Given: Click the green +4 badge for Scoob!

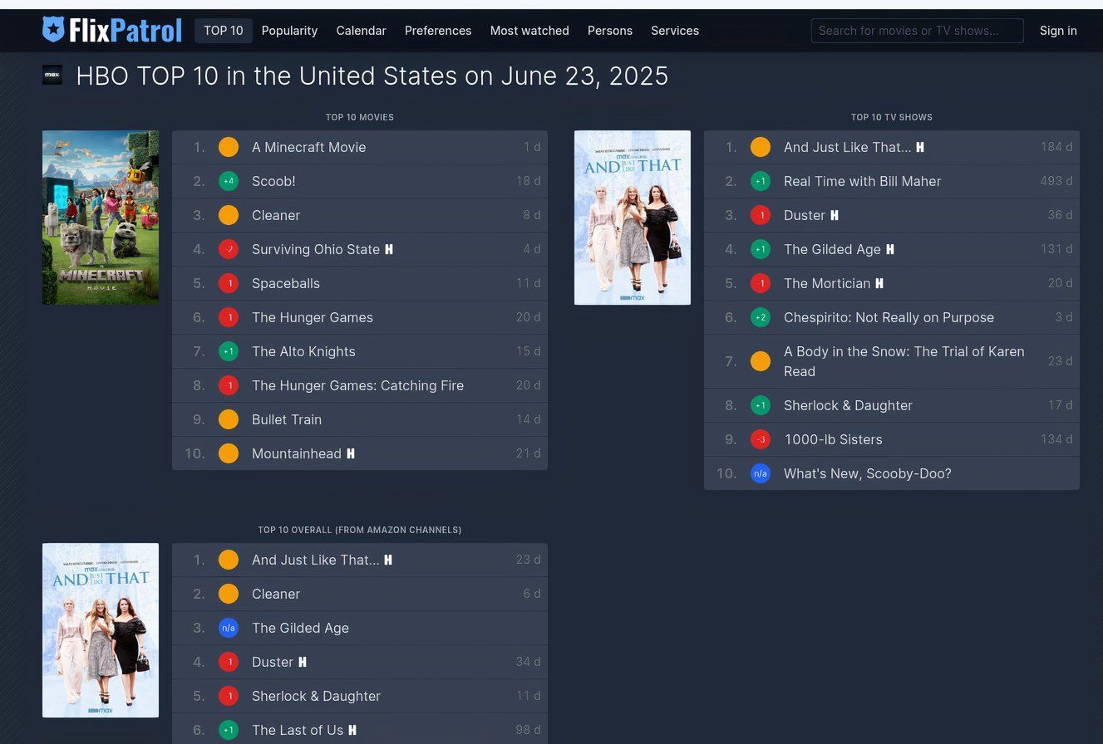Looking at the screenshot, I should [x=229, y=181].
